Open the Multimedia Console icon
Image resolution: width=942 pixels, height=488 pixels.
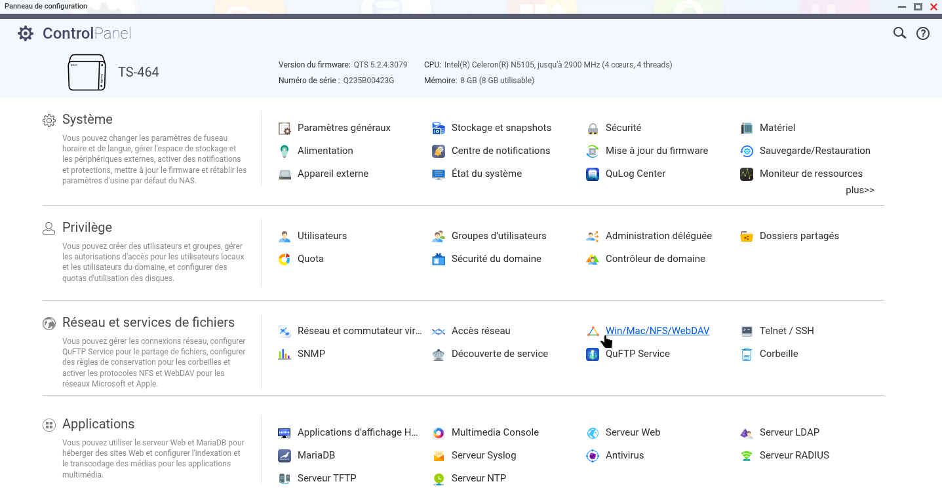click(x=439, y=432)
